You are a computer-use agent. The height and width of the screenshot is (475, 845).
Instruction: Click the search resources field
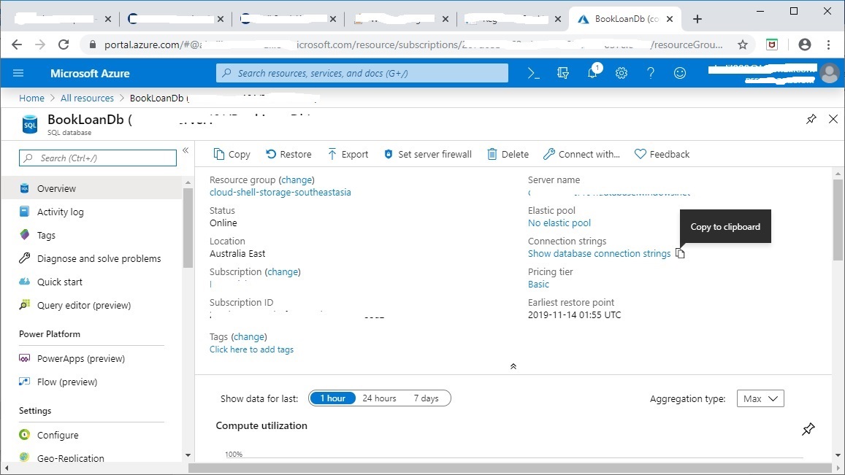click(x=362, y=73)
